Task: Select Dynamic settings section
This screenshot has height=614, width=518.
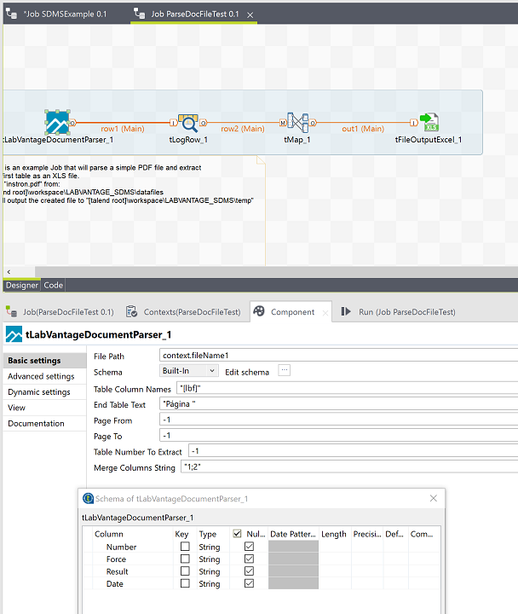Action: [44, 391]
